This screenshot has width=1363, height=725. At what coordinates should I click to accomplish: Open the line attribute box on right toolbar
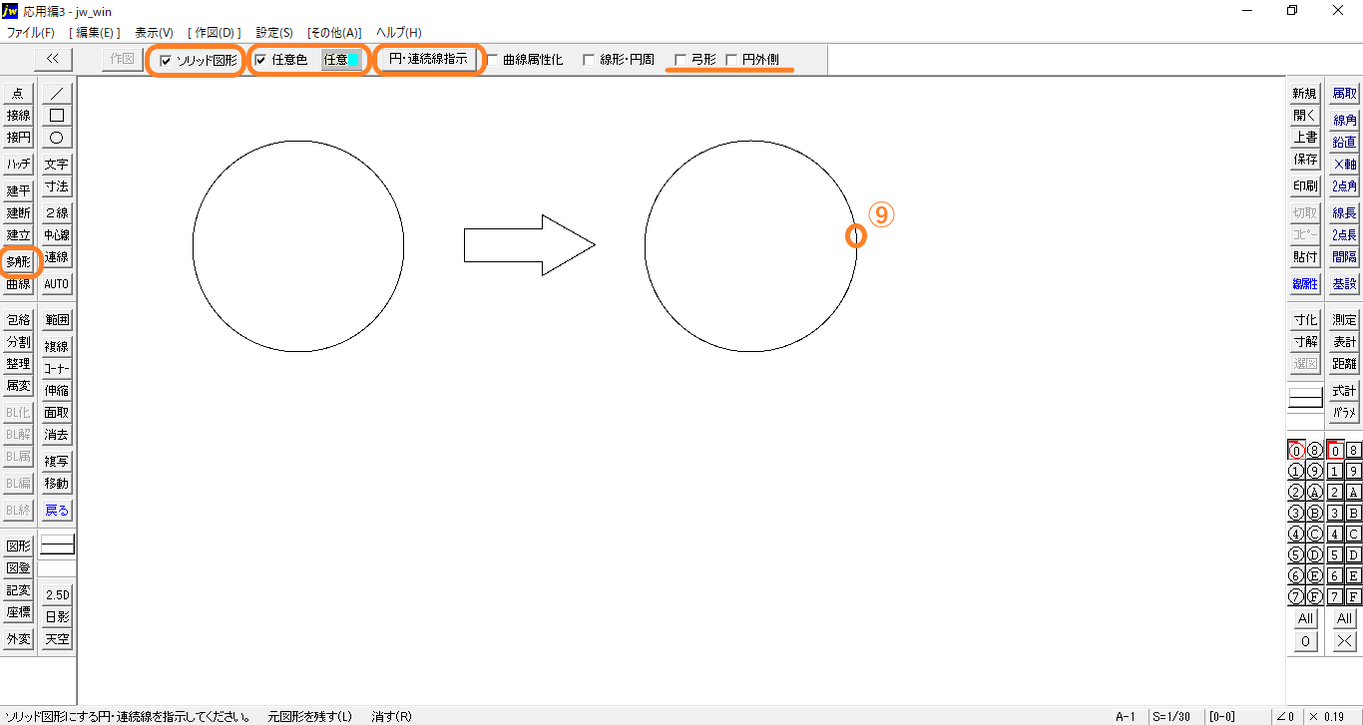coord(1305,398)
